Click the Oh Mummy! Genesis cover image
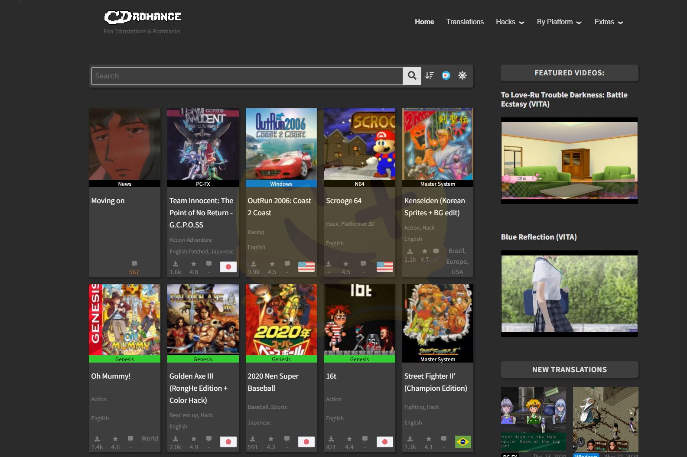 coord(124,320)
